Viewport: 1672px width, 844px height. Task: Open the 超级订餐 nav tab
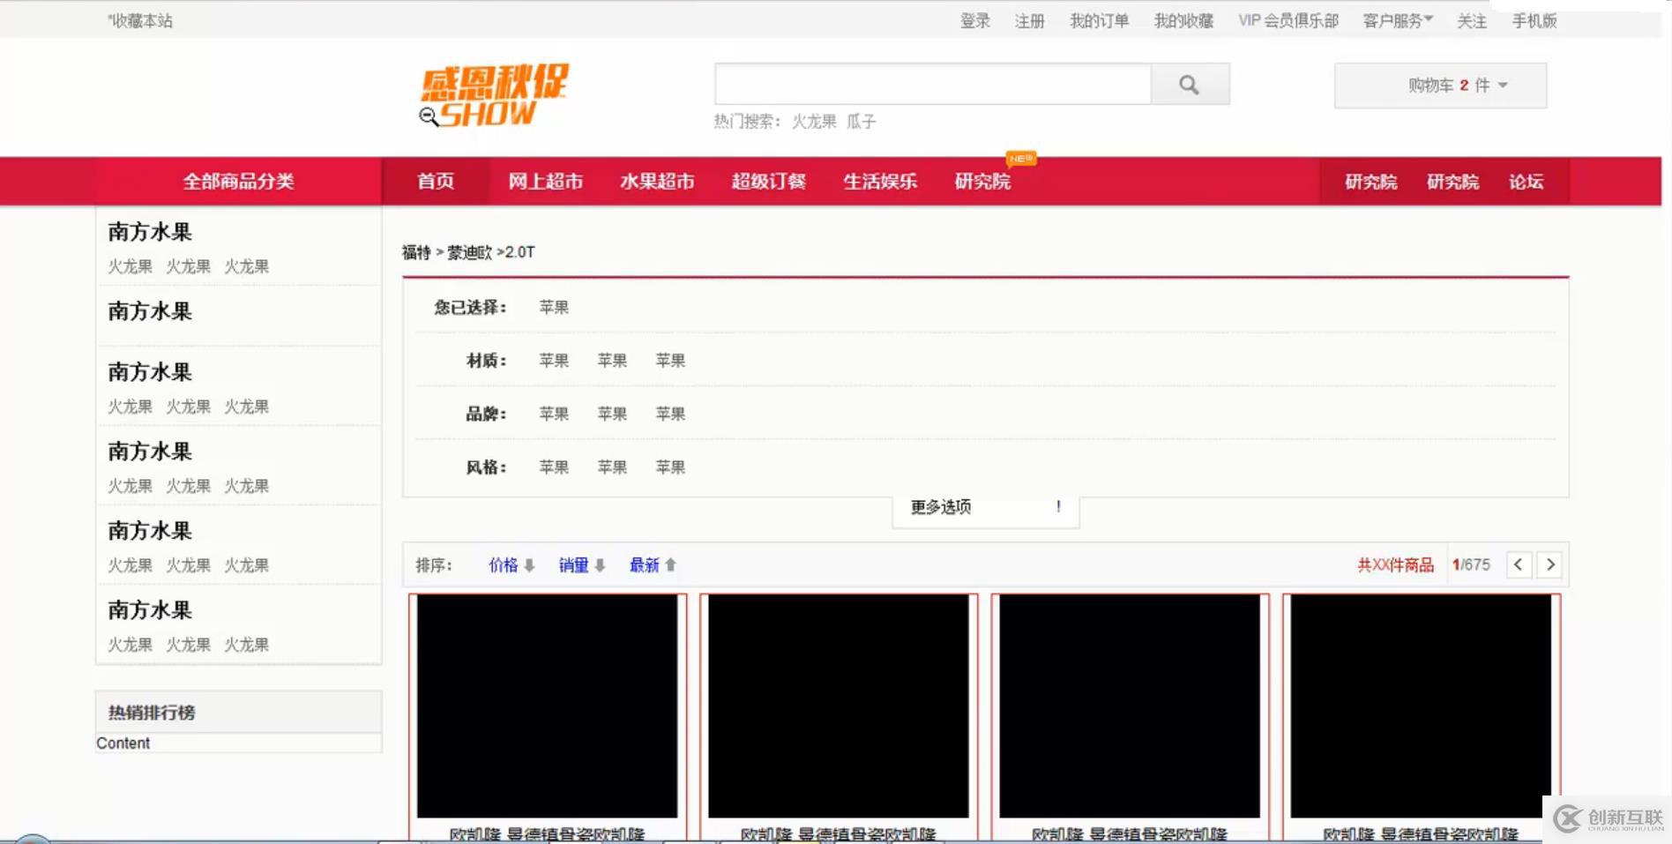[x=768, y=182]
